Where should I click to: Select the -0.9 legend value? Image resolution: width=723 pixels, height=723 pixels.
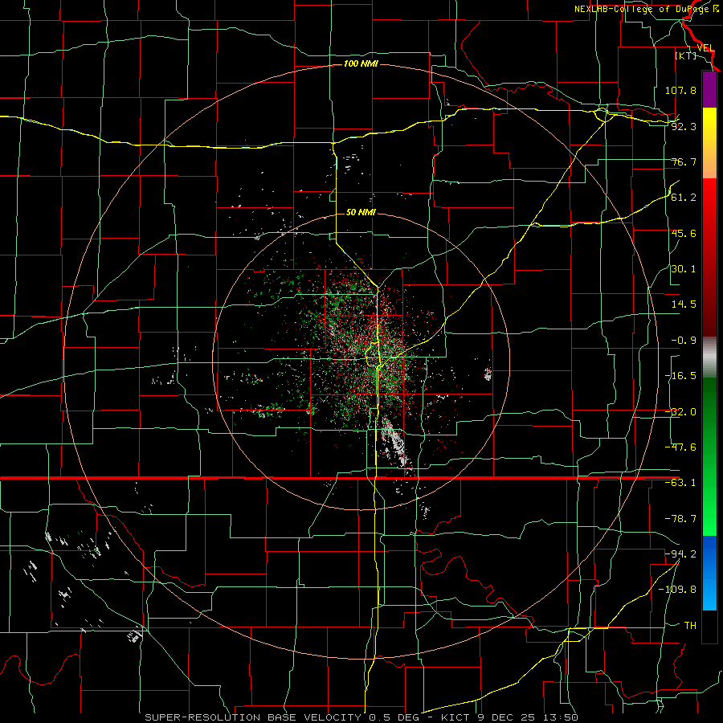click(684, 341)
